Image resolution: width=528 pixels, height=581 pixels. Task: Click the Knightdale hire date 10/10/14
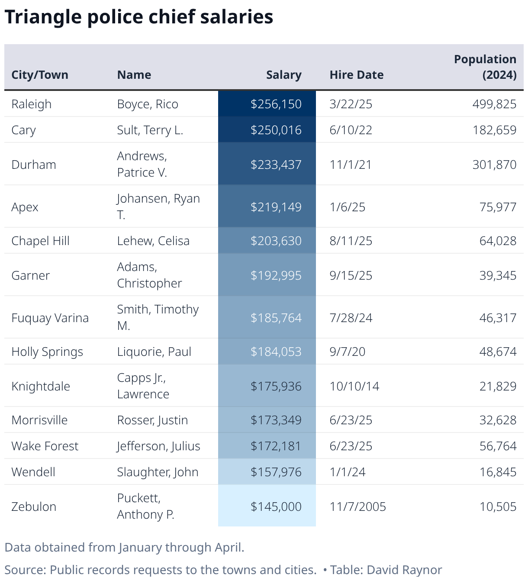coord(354,386)
